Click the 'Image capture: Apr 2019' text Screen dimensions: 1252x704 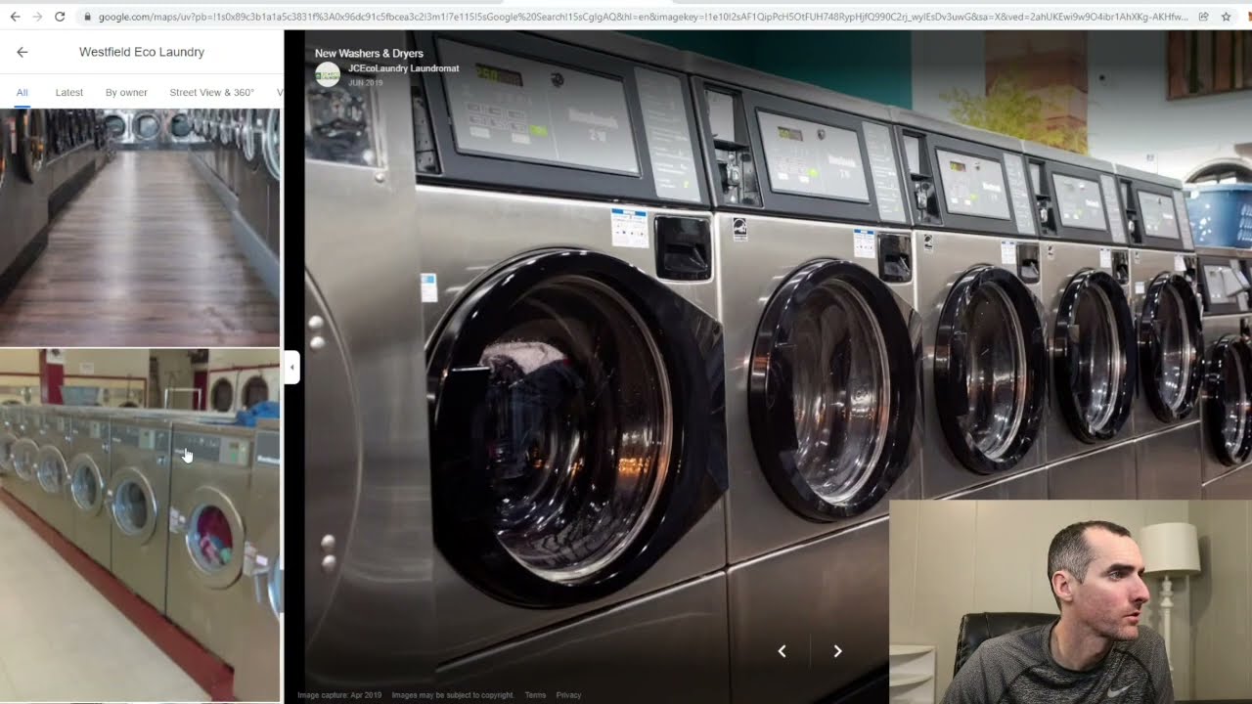338,695
